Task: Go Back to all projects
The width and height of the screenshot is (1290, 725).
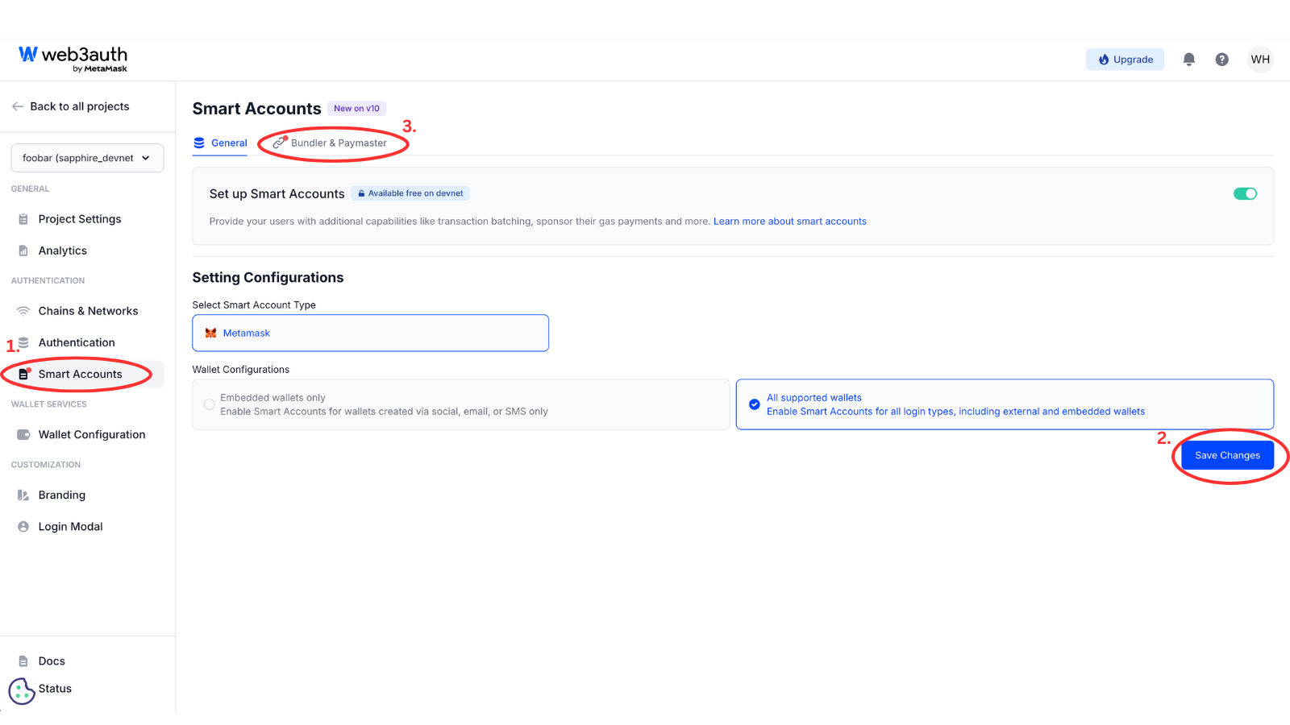Action: coord(70,106)
